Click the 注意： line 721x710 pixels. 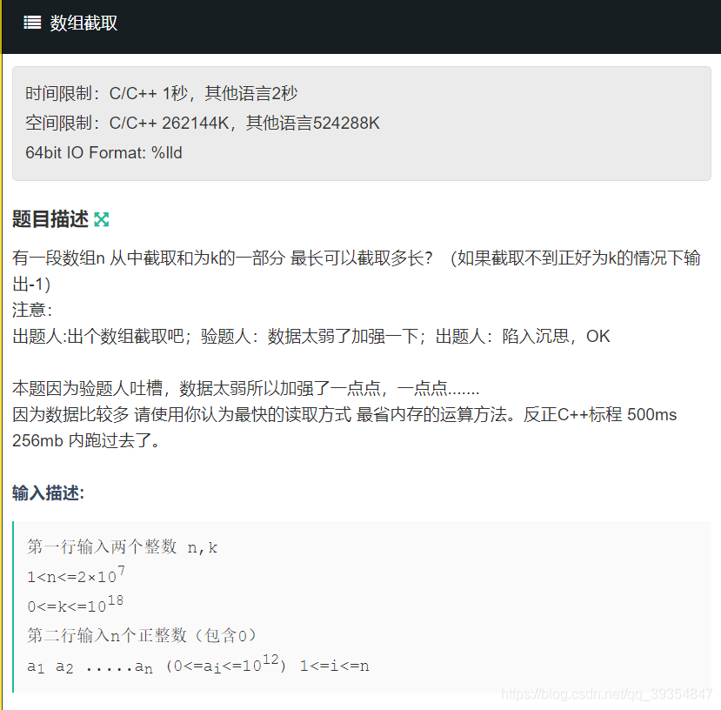click(x=32, y=310)
